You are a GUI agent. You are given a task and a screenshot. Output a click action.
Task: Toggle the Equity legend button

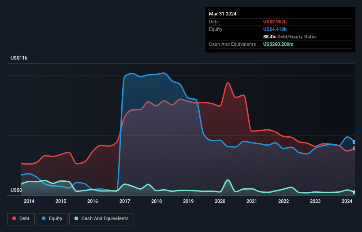(52, 219)
